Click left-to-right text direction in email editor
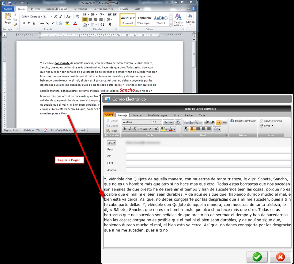294x264 pixels. pyautogui.click(x=219, y=122)
